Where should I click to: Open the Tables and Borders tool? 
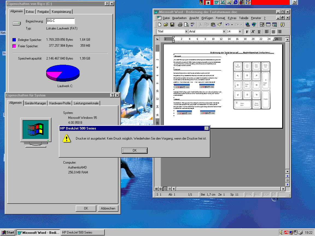[x=262, y=25]
